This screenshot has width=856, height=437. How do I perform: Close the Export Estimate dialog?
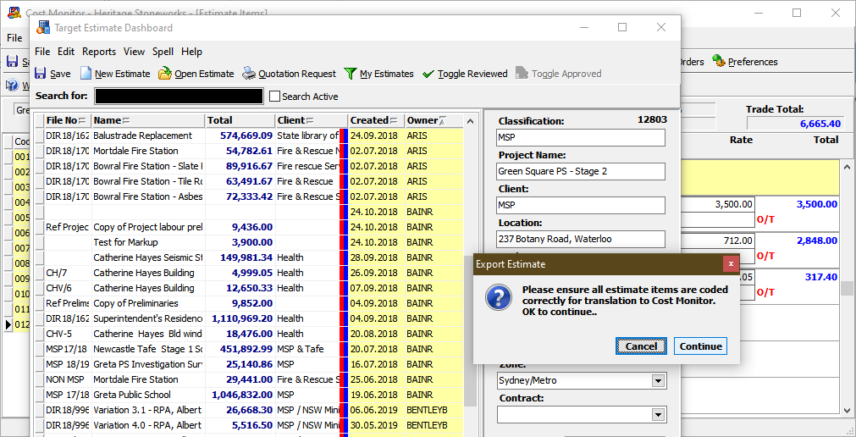tap(731, 264)
